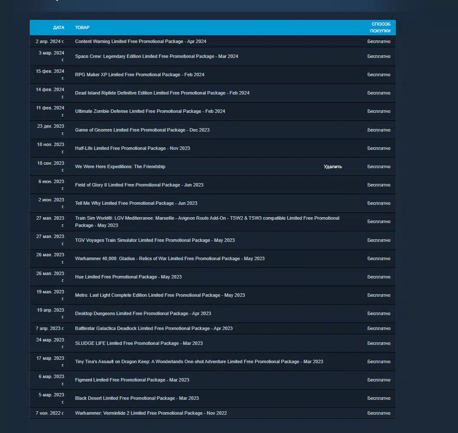Viewport: 458px width, 433px height.
Task: Select the date 7 апр. 2023 г.
Action: pos(50,328)
